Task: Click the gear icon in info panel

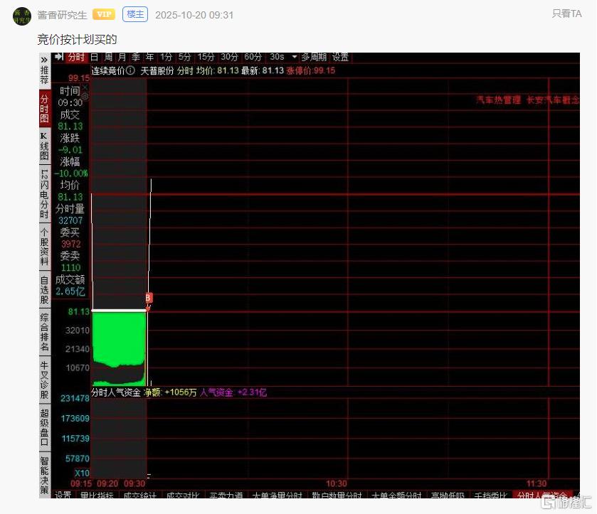Action: (85, 95)
